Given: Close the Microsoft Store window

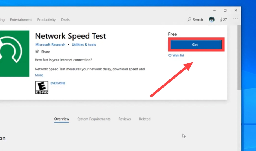Looking at the screenshot, I should [x=236, y=10].
